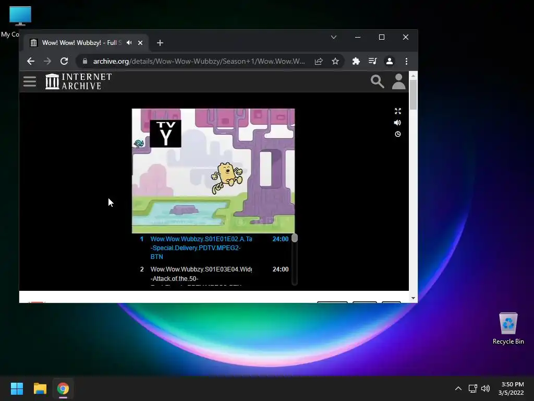Bookmark this page with the star icon

335,62
